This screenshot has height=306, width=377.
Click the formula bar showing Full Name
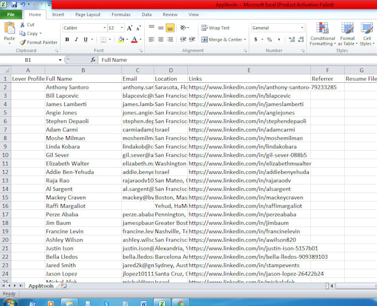237,60
